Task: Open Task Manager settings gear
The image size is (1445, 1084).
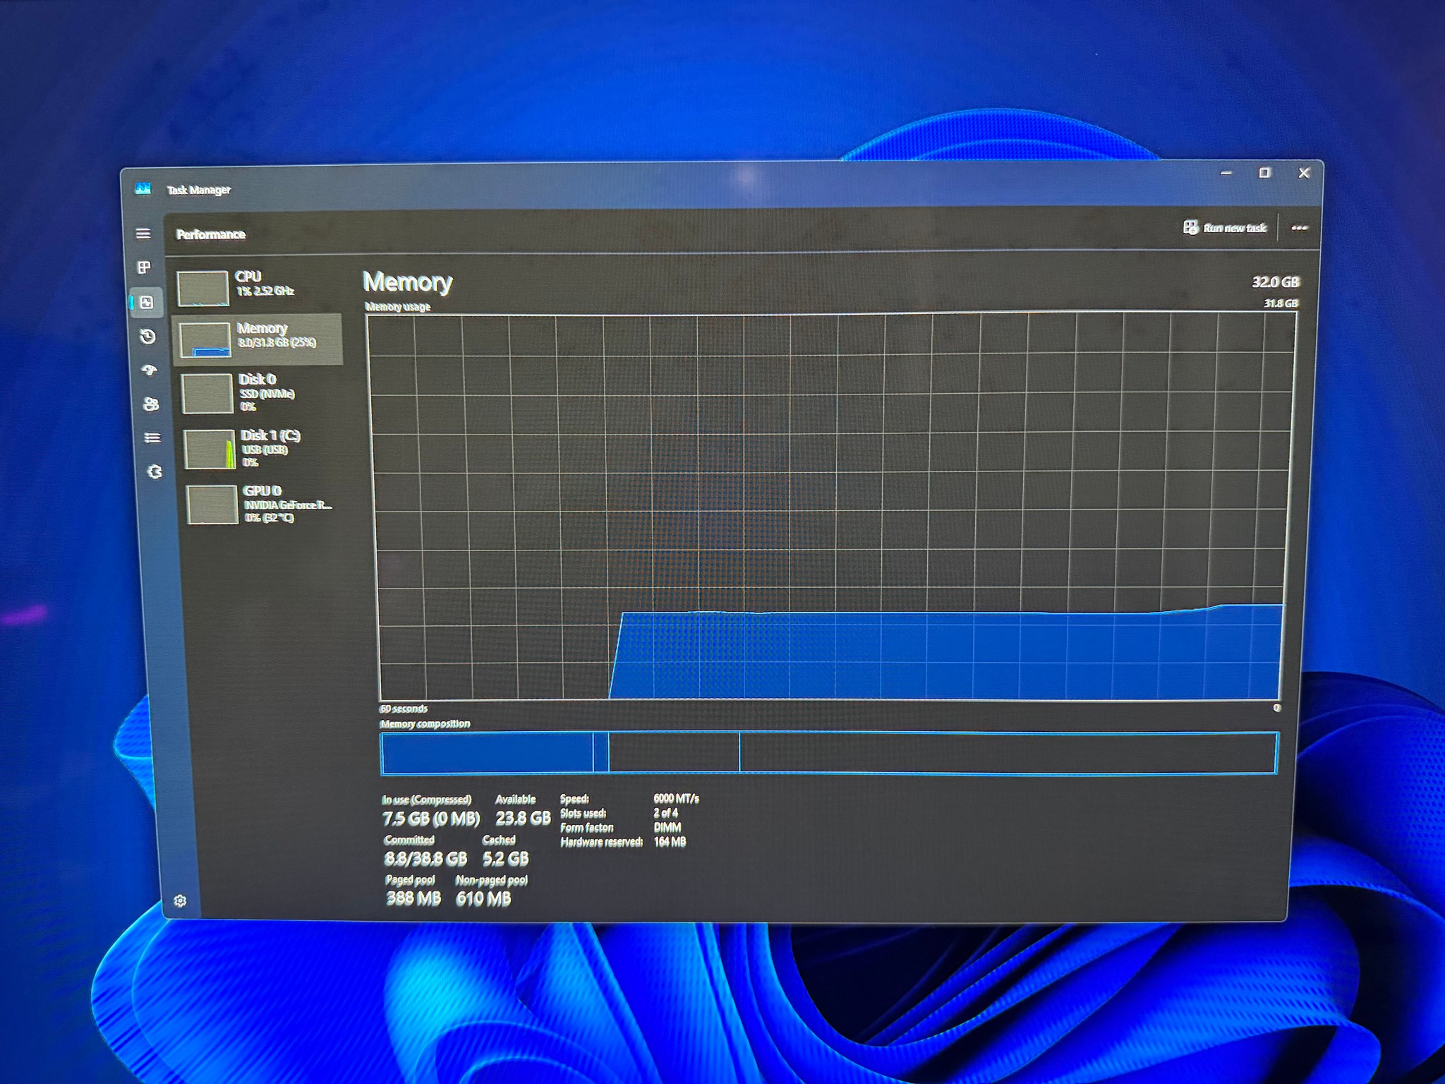Action: [x=180, y=901]
